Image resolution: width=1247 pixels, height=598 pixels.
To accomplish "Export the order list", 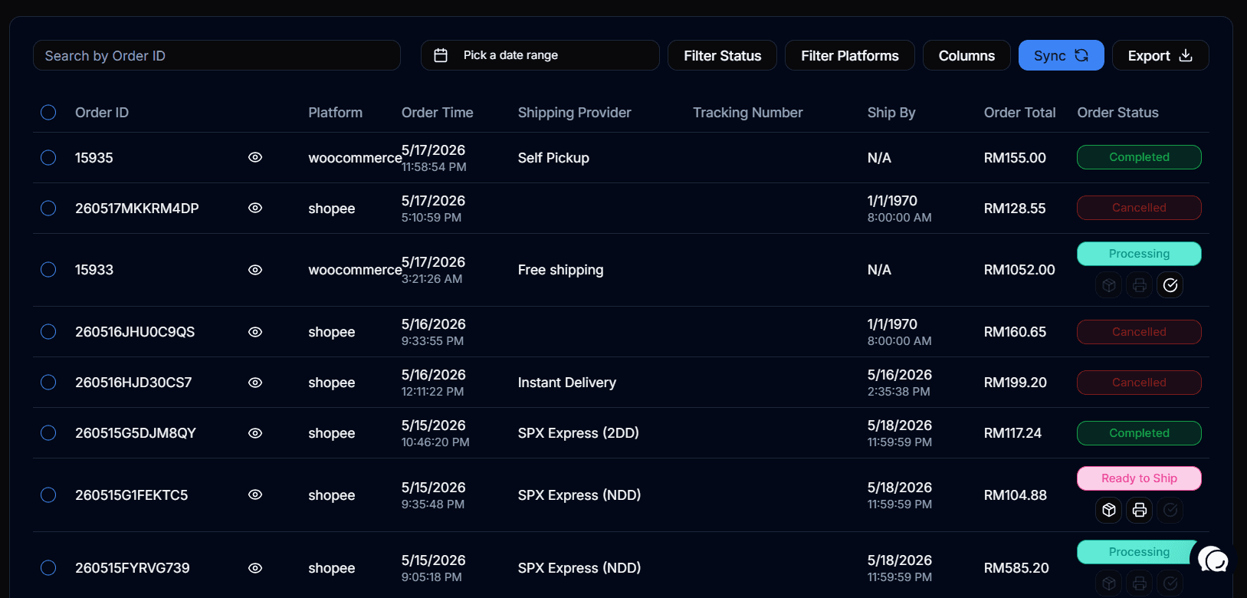I will [1160, 55].
